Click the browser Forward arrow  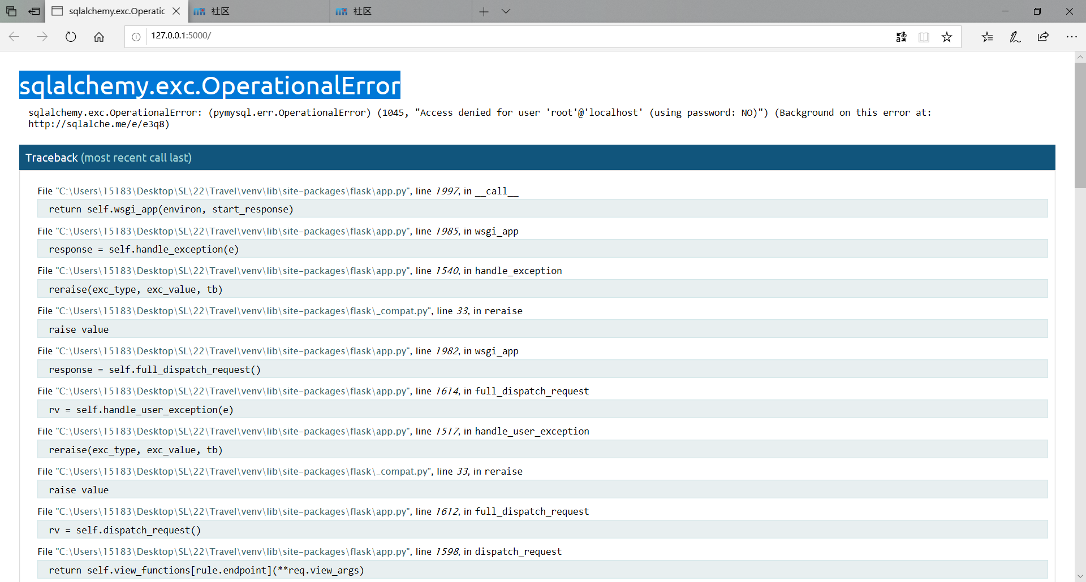42,37
